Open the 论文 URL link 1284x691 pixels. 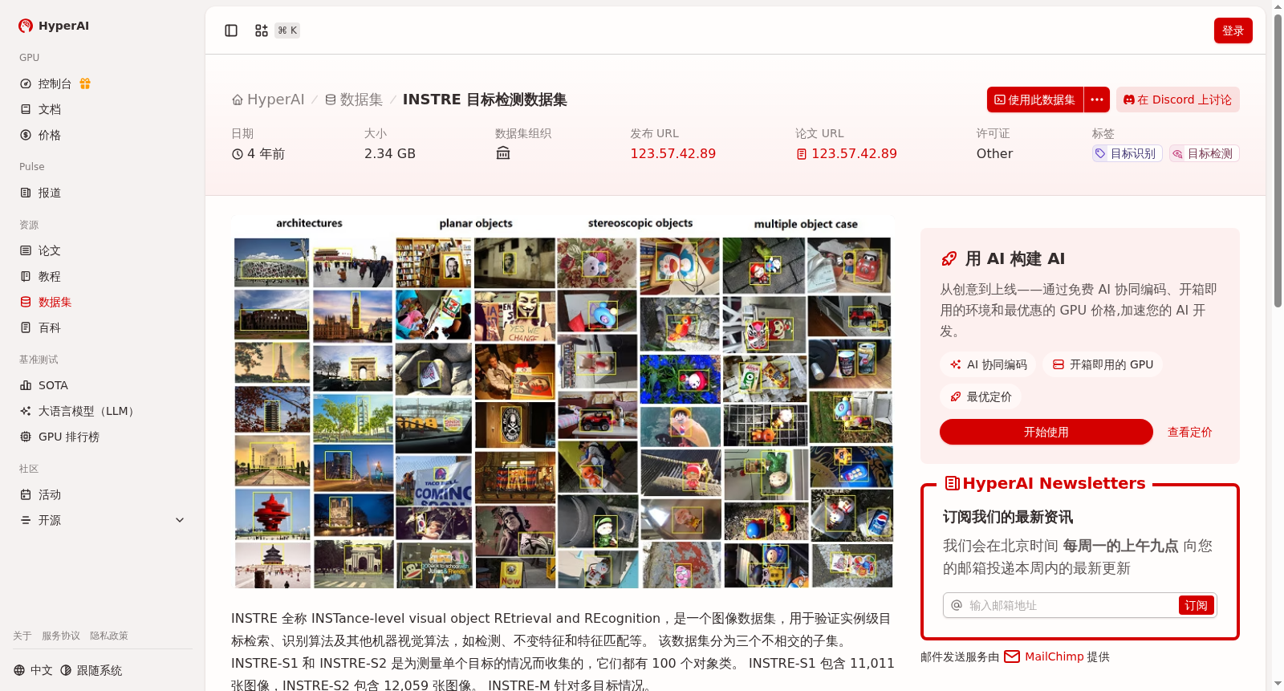pyautogui.click(x=847, y=153)
